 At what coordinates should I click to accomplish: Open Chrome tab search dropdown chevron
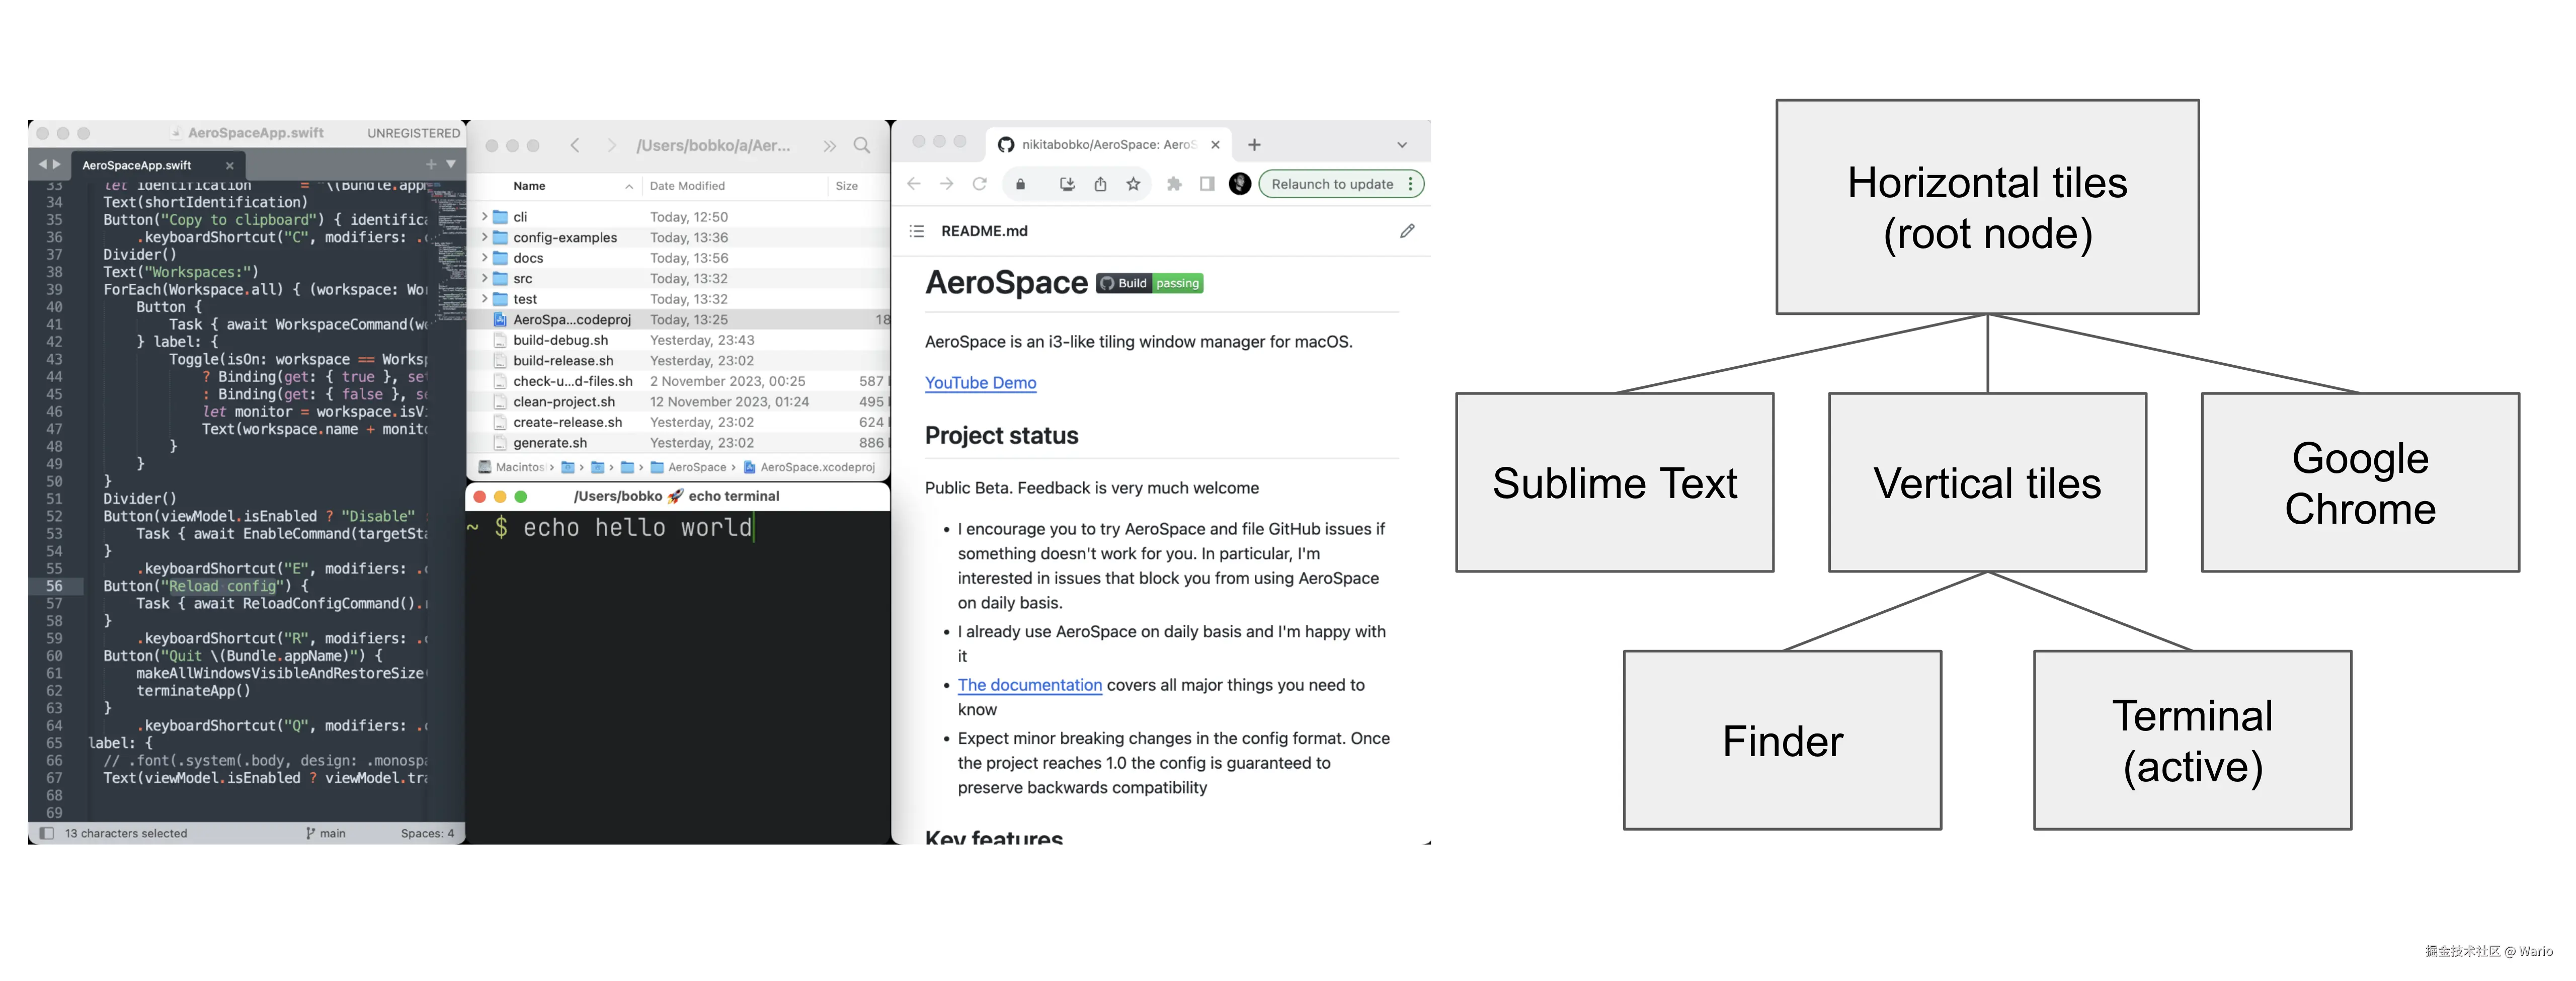coord(1401,145)
